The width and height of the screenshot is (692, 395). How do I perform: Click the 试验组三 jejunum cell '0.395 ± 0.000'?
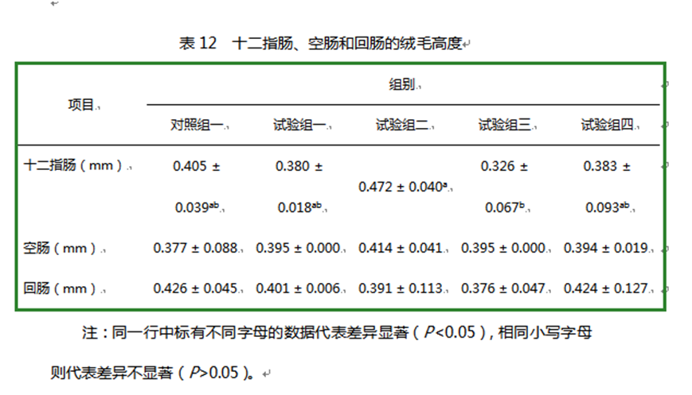point(503,248)
